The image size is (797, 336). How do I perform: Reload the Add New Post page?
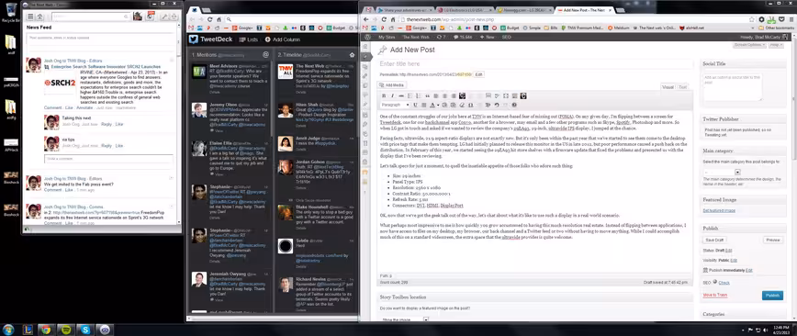pyautogui.click(x=384, y=19)
